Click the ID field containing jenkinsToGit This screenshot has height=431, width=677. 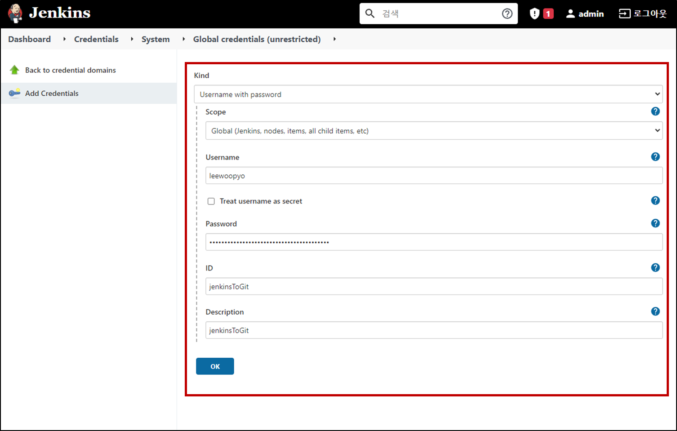[x=434, y=286]
